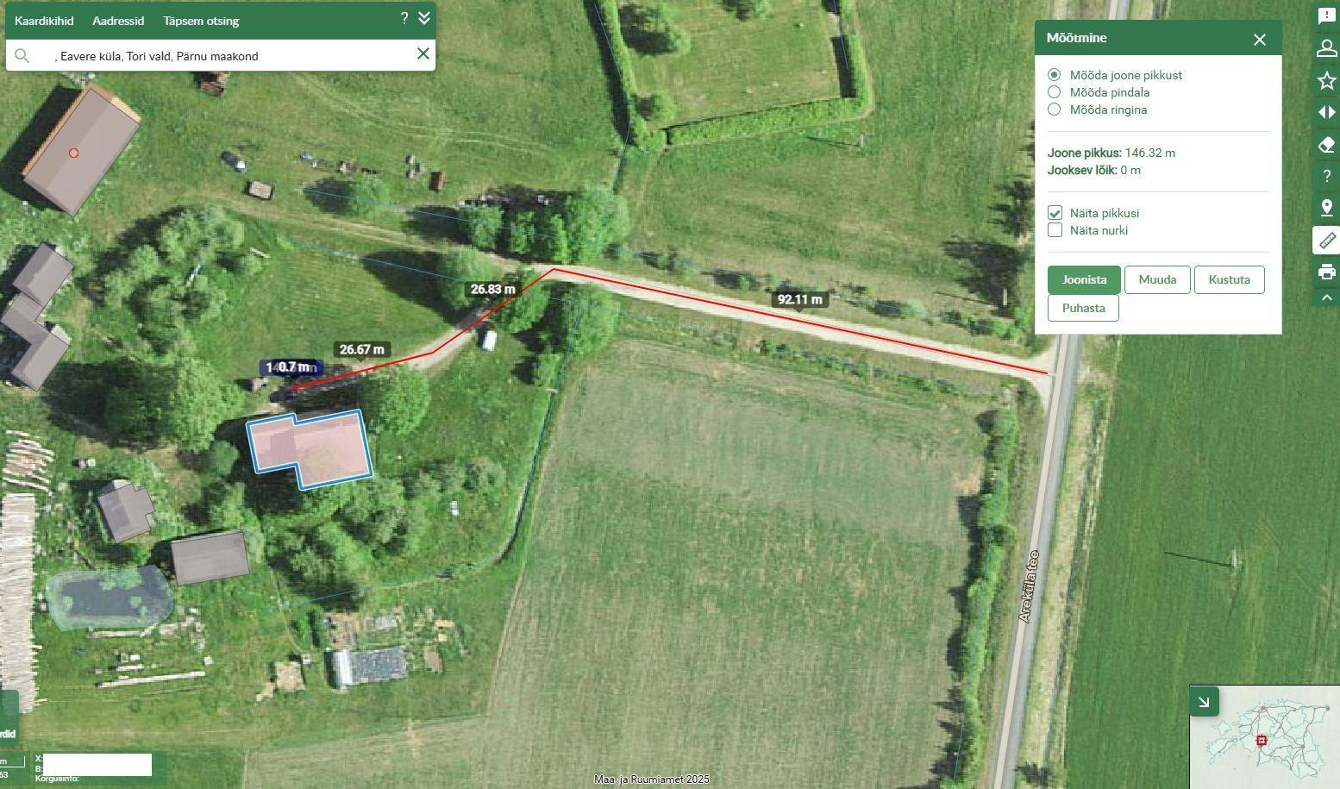Activate the map comparison split-view icon
The image size is (1340, 789).
click(1326, 112)
